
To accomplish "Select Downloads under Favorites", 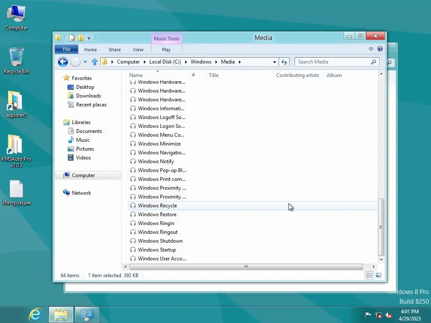I will (88, 96).
